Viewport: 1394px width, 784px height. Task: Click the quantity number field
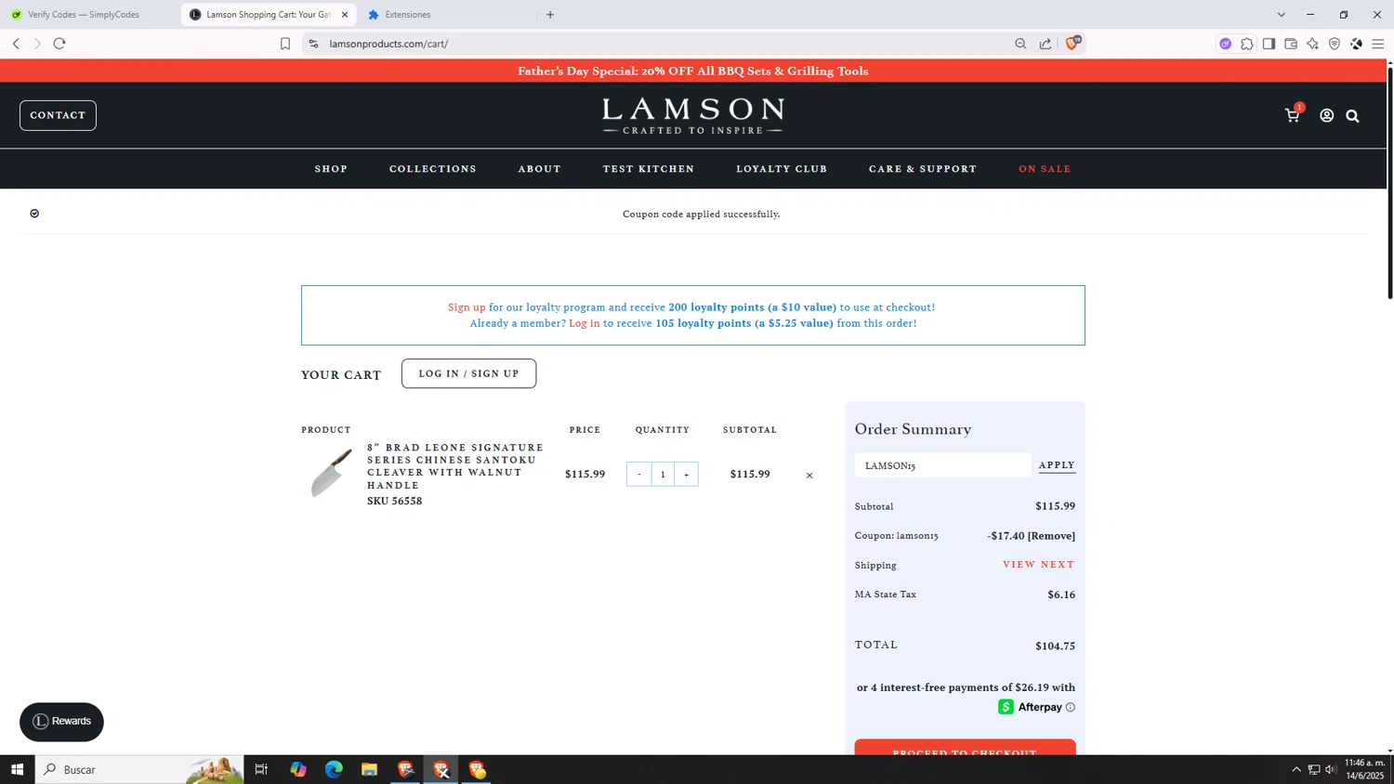pyautogui.click(x=663, y=475)
